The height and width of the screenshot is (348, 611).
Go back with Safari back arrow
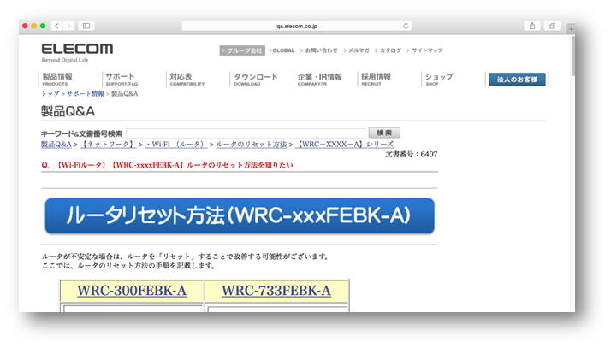[x=56, y=26]
